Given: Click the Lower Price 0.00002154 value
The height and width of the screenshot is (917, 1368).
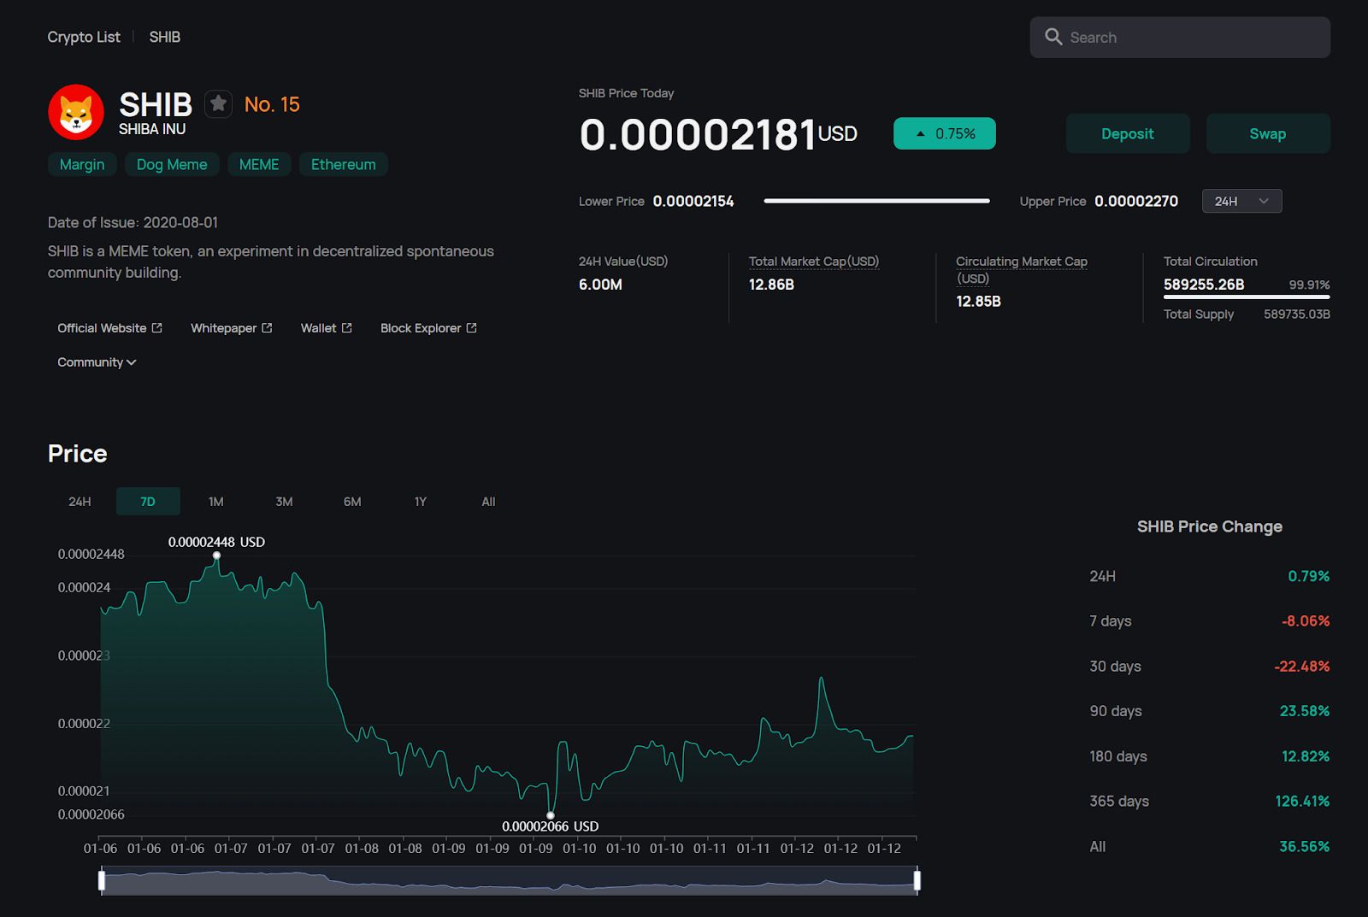Looking at the screenshot, I should tap(693, 201).
